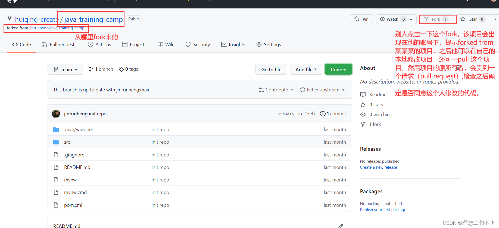Click the fork icon beside 1 fork
Screen dimensions: 499x228
(x=363, y=124)
